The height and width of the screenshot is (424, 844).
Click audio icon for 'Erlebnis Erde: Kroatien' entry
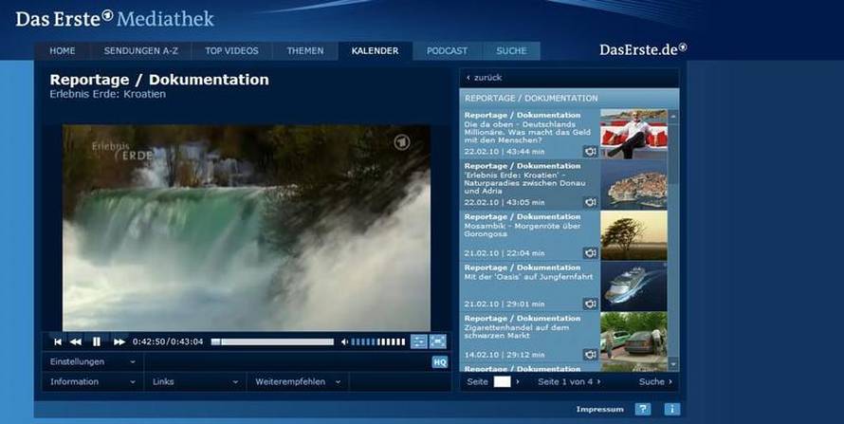coord(591,202)
